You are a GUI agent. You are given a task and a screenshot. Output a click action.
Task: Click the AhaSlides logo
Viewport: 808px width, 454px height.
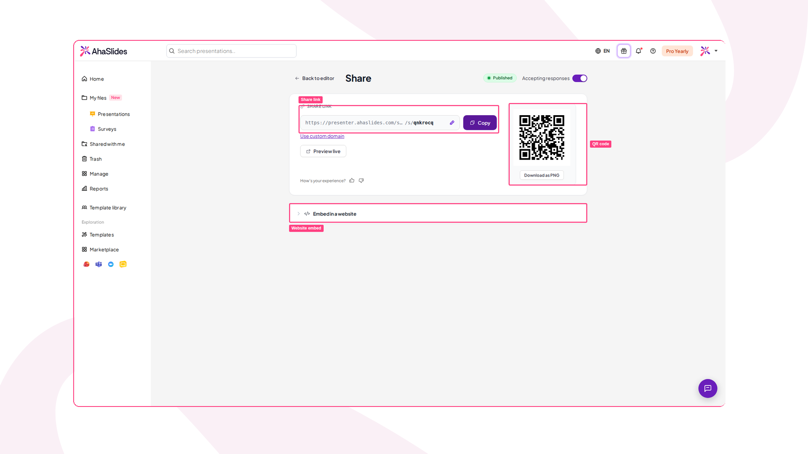[104, 51]
